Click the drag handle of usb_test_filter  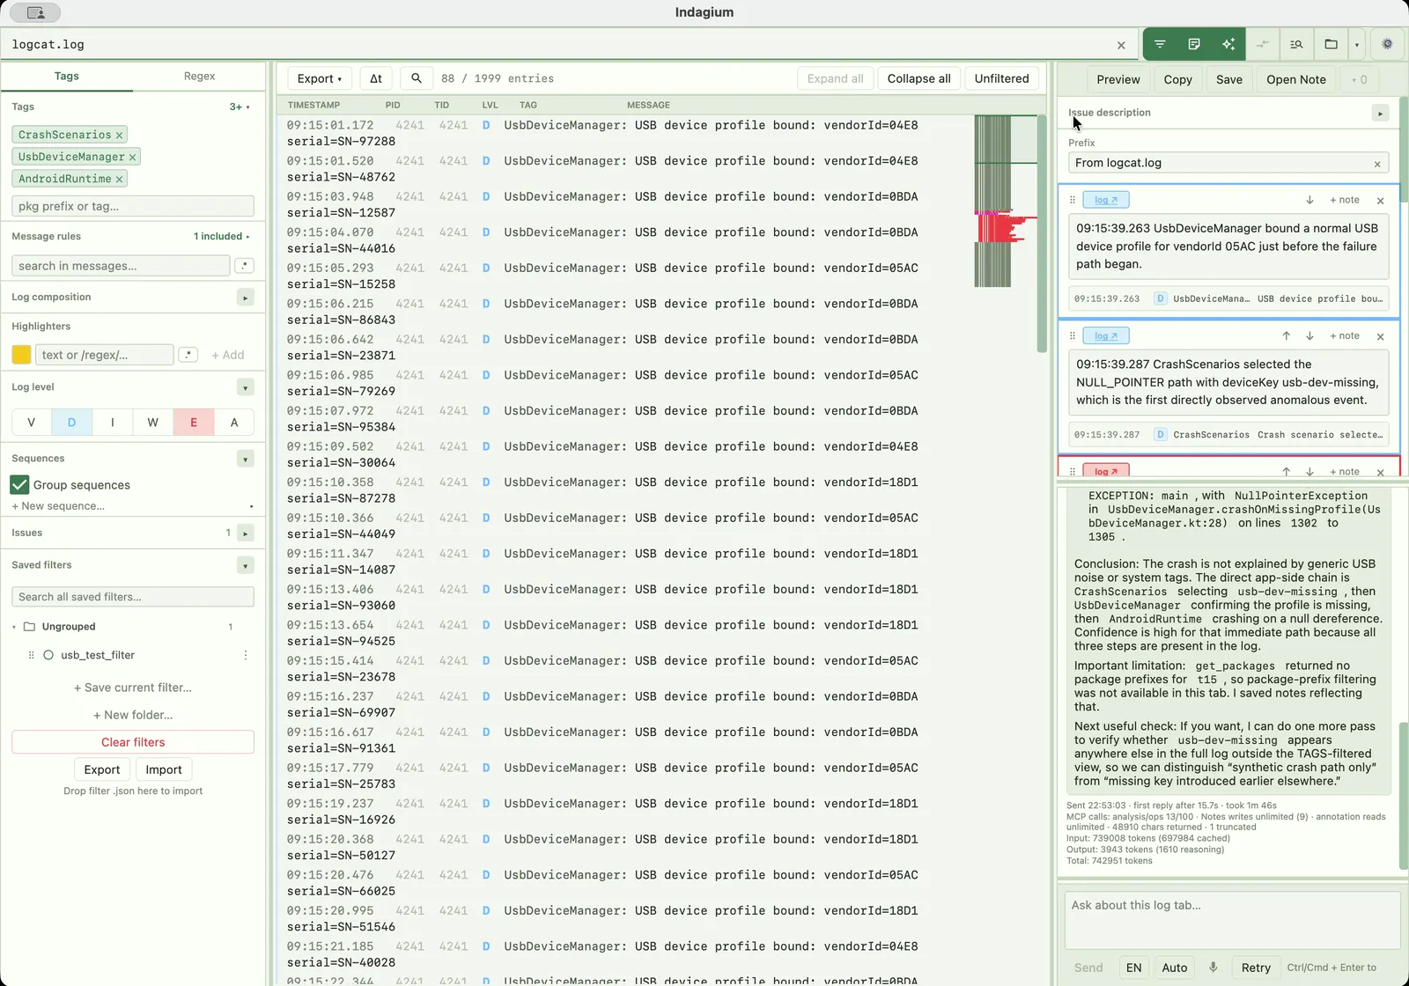tap(32, 655)
